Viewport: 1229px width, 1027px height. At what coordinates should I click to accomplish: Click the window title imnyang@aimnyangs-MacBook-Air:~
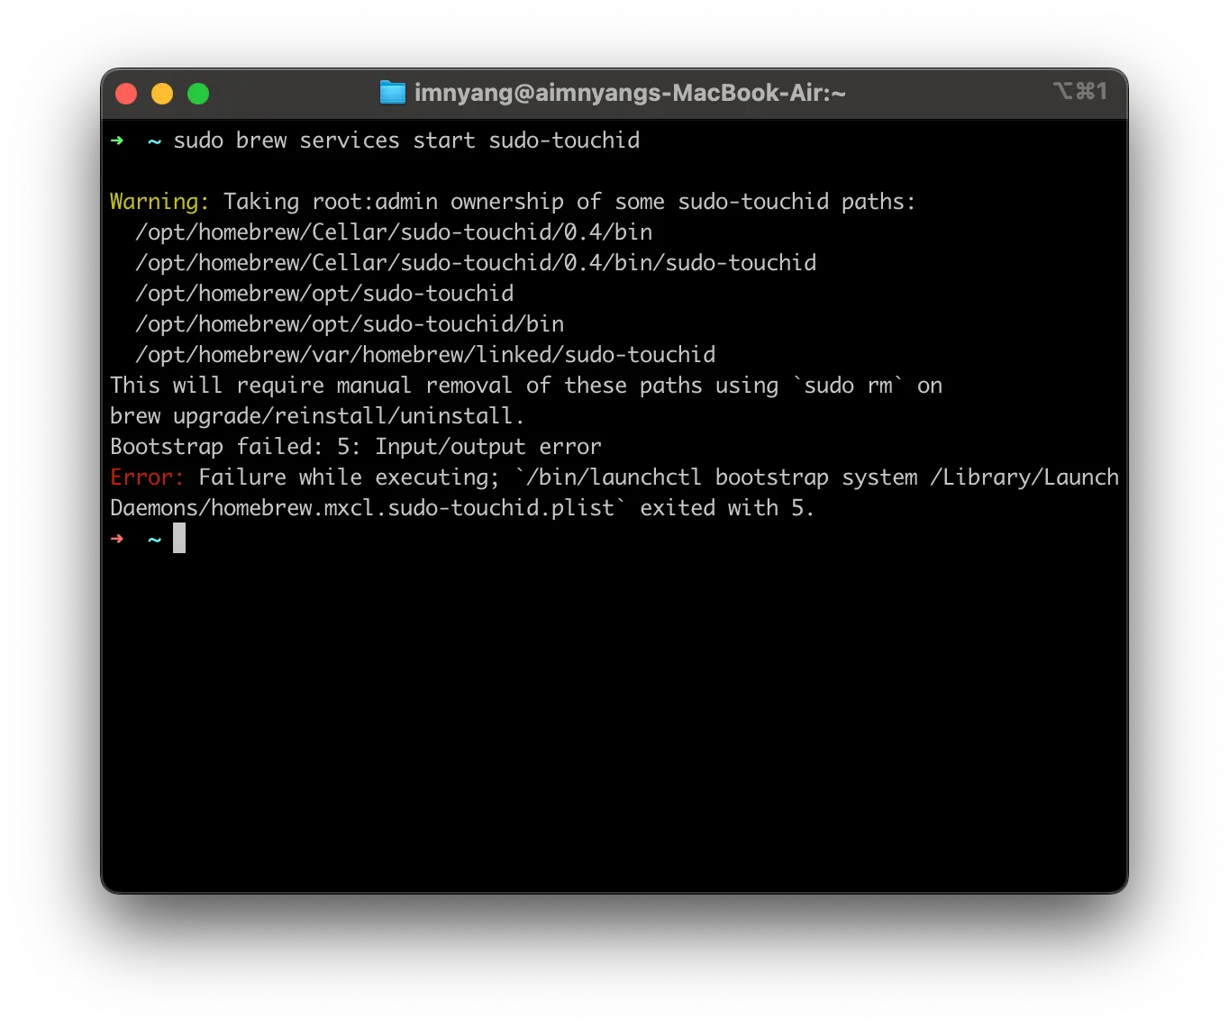pyautogui.click(x=630, y=93)
